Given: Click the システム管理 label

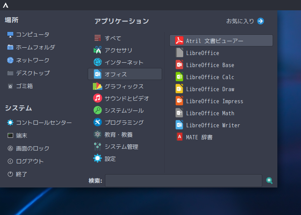Looking at the screenshot, I should coord(122,147).
